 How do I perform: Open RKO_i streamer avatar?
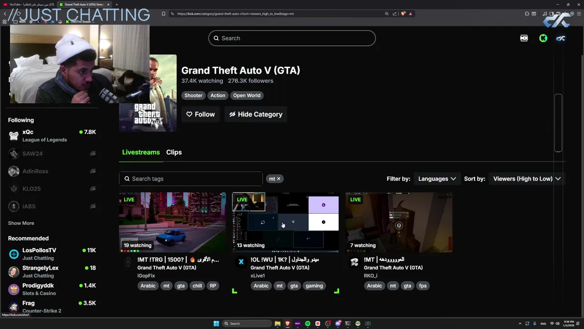click(355, 262)
